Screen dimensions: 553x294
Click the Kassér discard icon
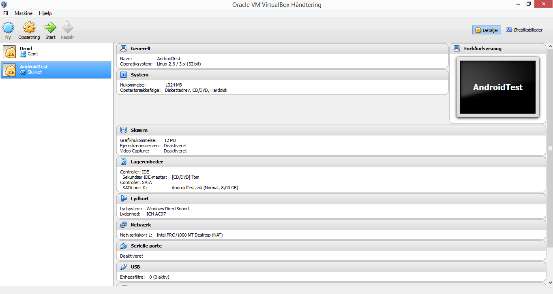pyautogui.click(x=67, y=28)
